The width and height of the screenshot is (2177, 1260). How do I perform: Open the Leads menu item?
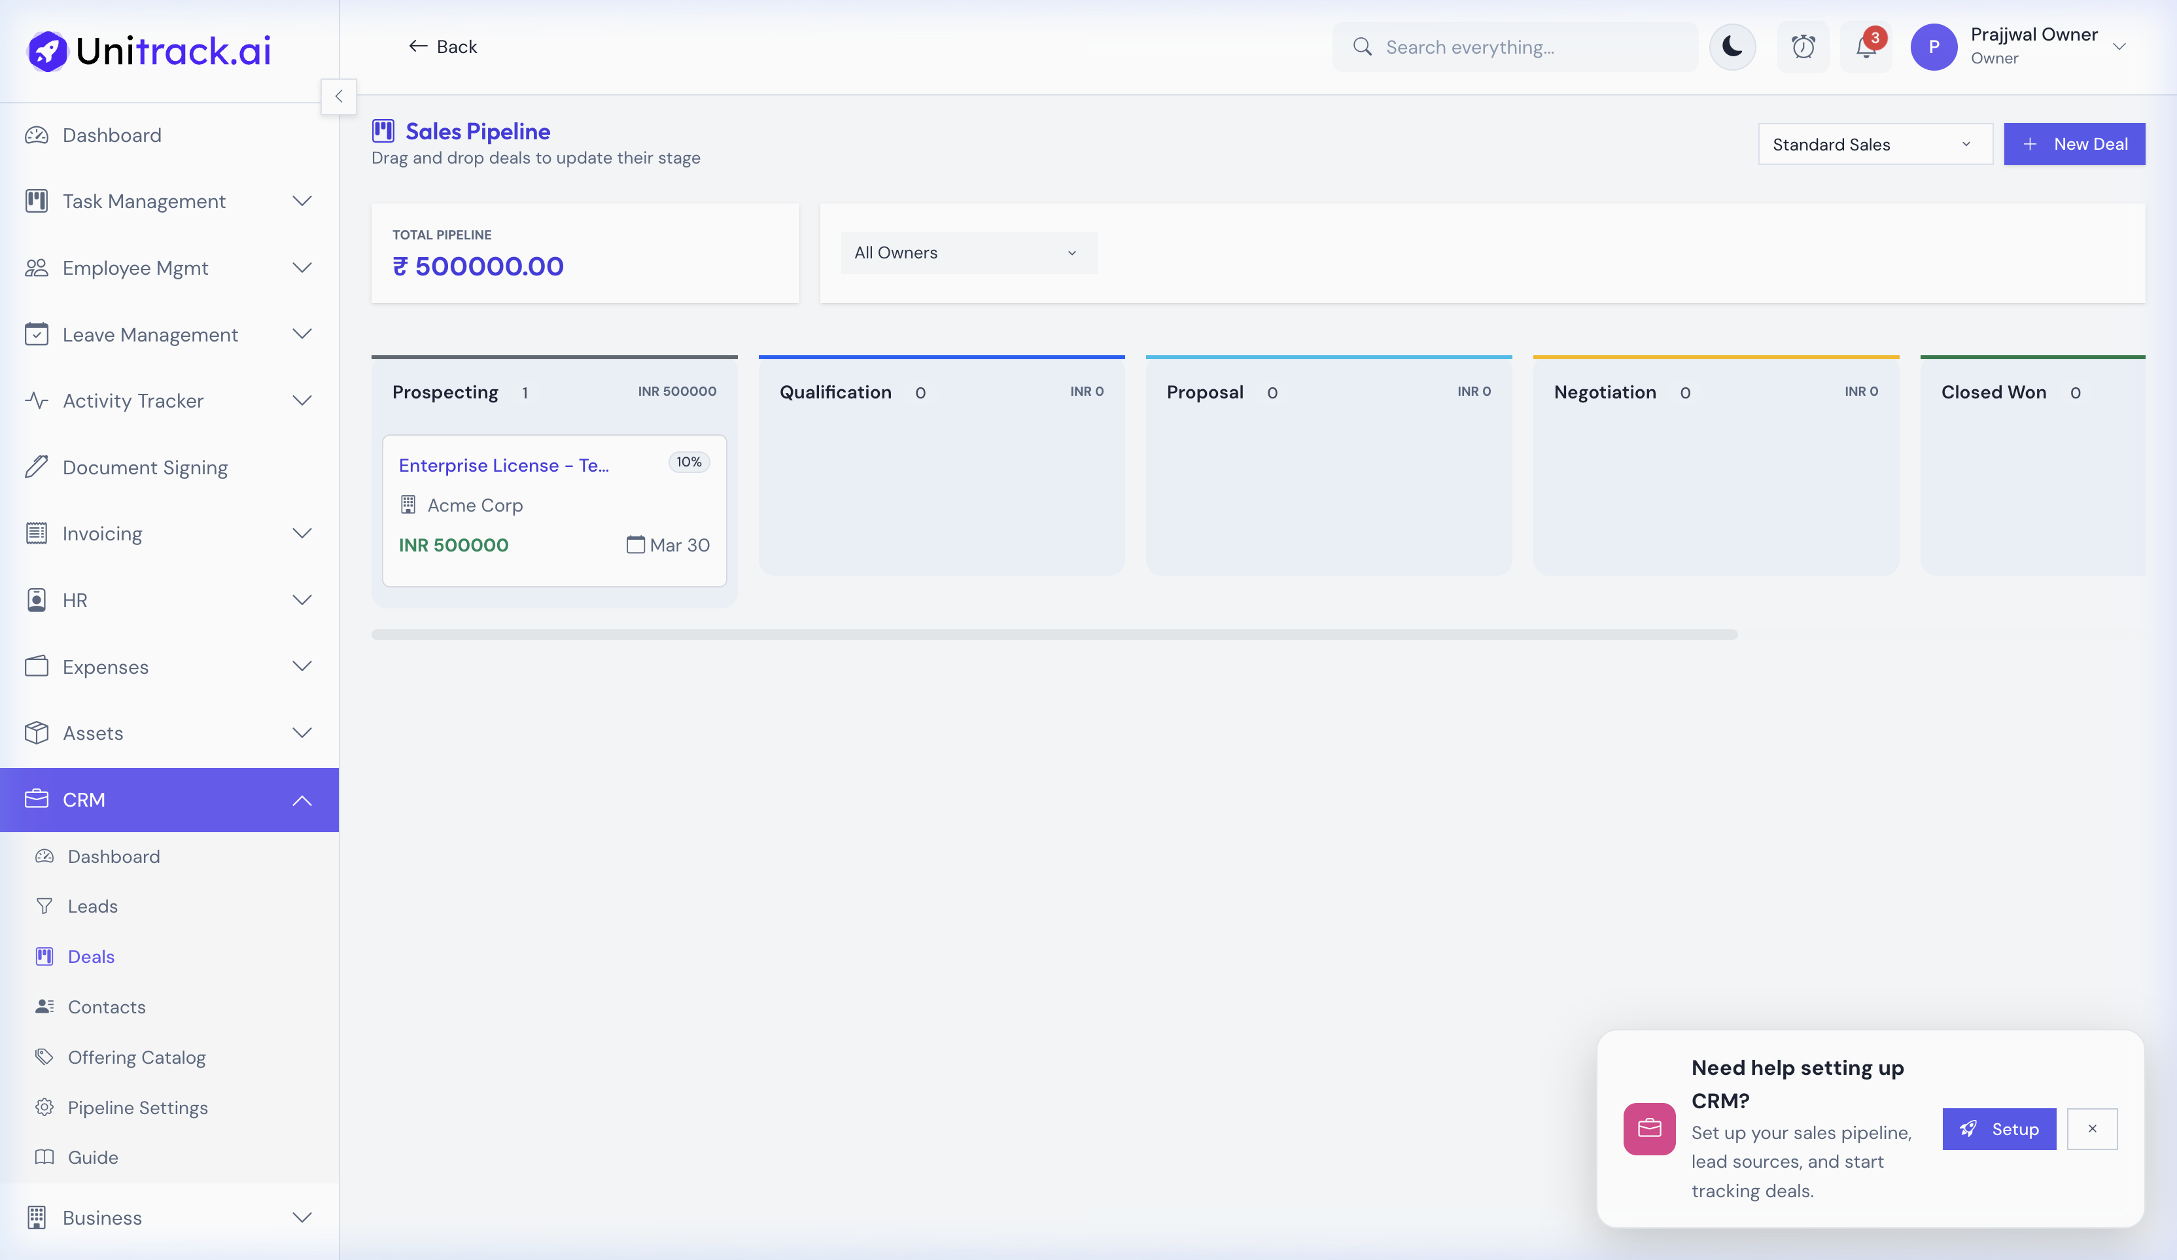pyautogui.click(x=92, y=905)
